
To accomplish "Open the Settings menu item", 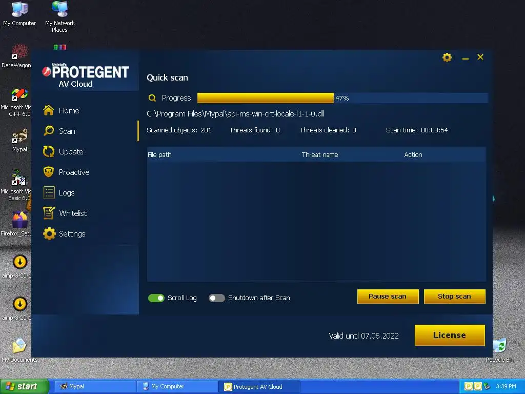I will click(x=72, y=234).
